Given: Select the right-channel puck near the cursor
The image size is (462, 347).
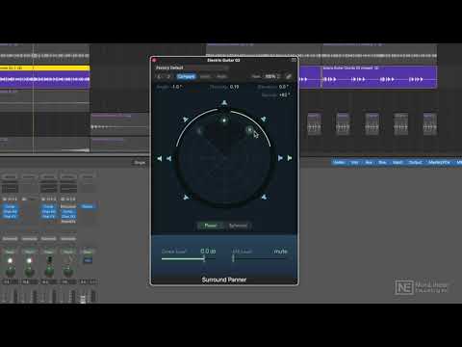Looking at the screenshot, I should 249,130.
